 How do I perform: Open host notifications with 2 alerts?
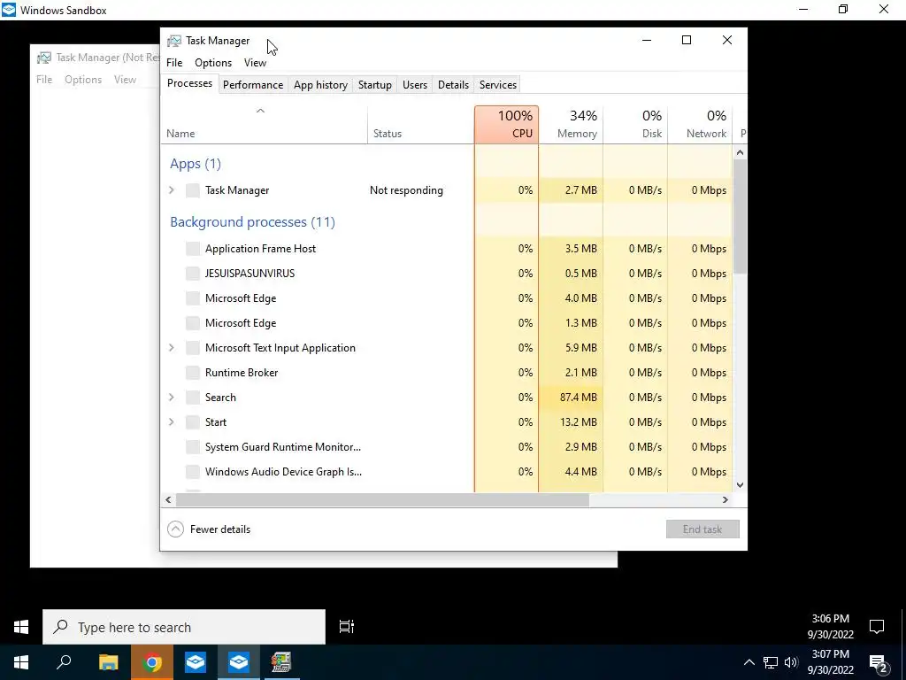878,664
